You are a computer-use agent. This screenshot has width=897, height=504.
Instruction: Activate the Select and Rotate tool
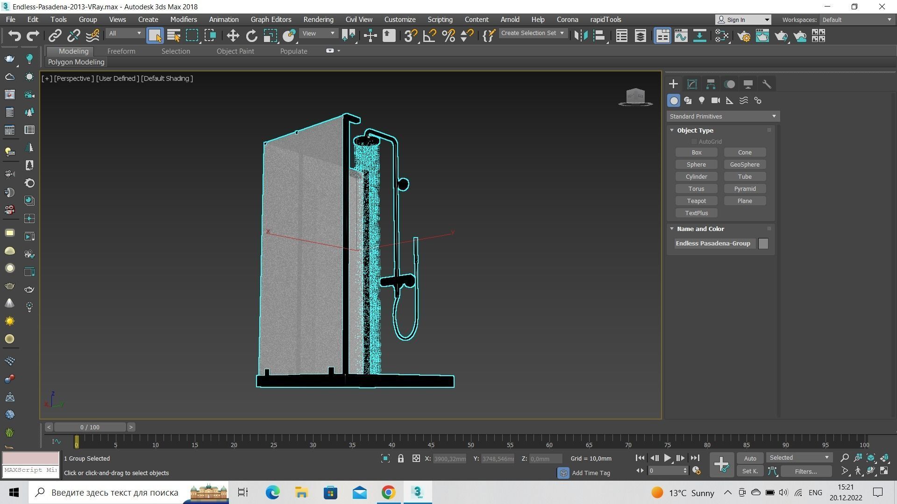[x=251, y=36]
